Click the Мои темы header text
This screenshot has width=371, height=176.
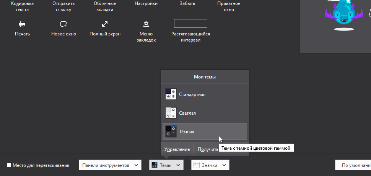pos(205,77)
